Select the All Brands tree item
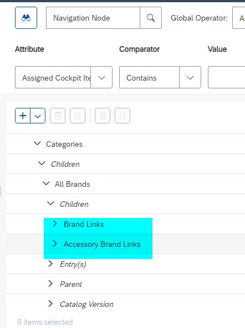Viewport: 245px width, 328px height. tap(73, 184)
